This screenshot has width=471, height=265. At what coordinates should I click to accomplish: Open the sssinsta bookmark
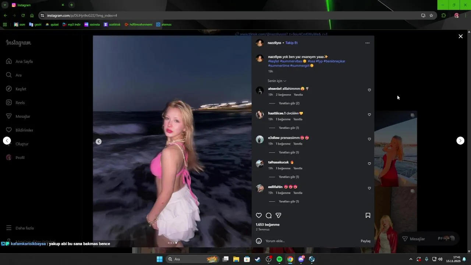pyautogui.click(x=92, y=25)
